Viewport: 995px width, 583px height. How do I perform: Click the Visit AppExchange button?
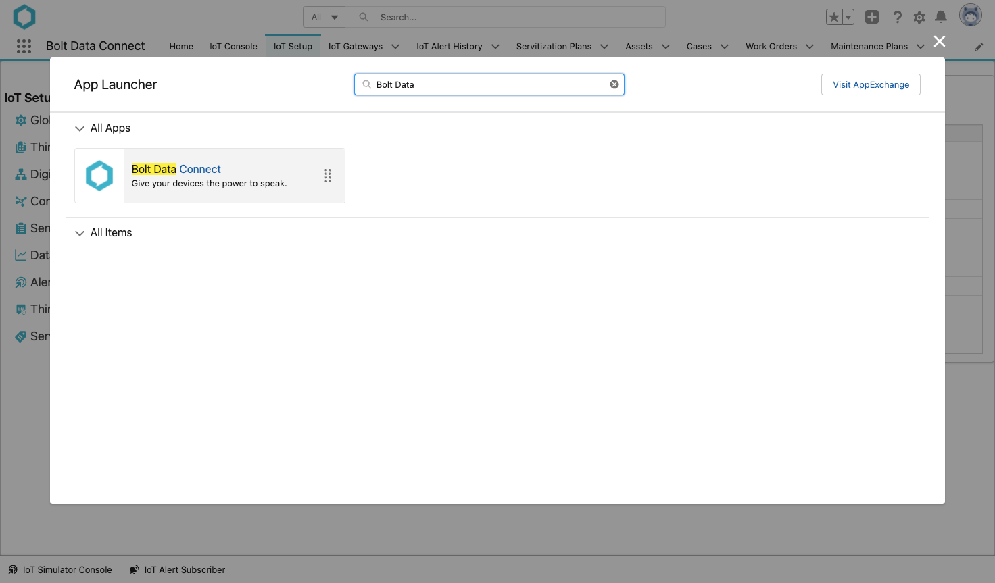(871, 84)
